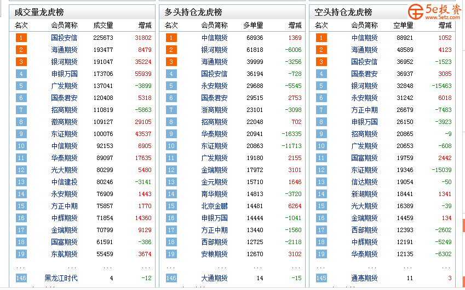
Task: Click long position value 68936
Action: (x=255, y=38)
